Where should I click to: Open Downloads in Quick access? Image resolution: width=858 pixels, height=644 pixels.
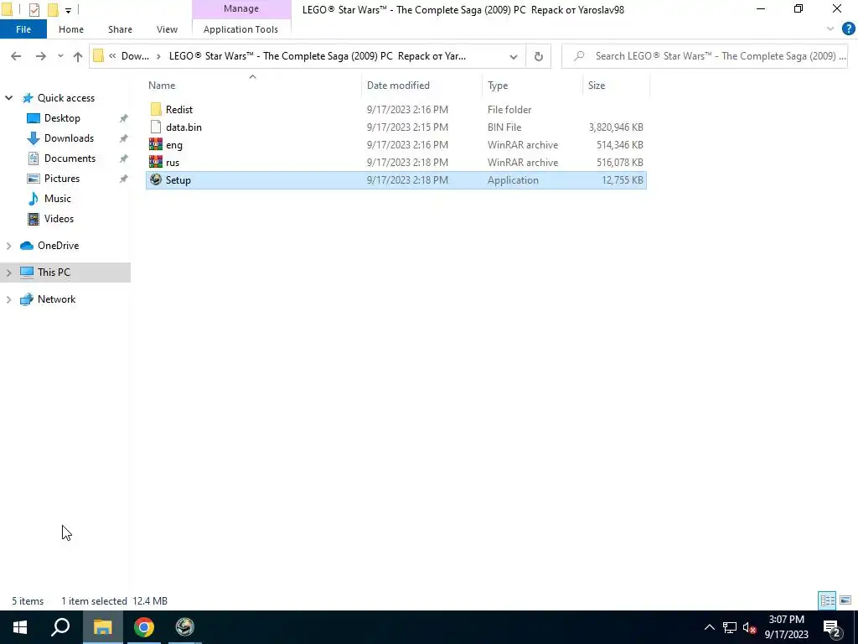69,138
